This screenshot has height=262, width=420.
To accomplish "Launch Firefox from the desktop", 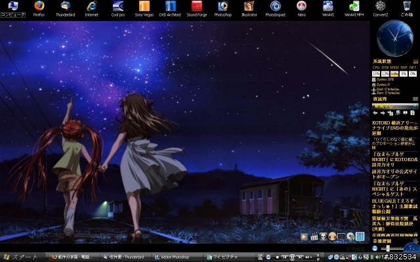I will coord(39,9).
